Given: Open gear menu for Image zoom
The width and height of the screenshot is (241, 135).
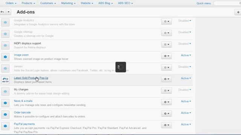Looking at the screenshot, I should pyautogui.click(x=166, y=56).
